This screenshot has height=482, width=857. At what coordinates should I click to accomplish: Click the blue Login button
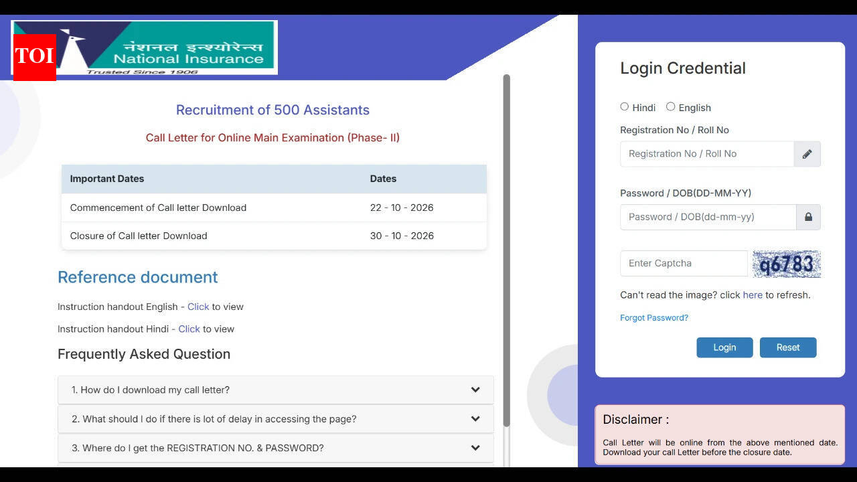click(x=724, y=347)
